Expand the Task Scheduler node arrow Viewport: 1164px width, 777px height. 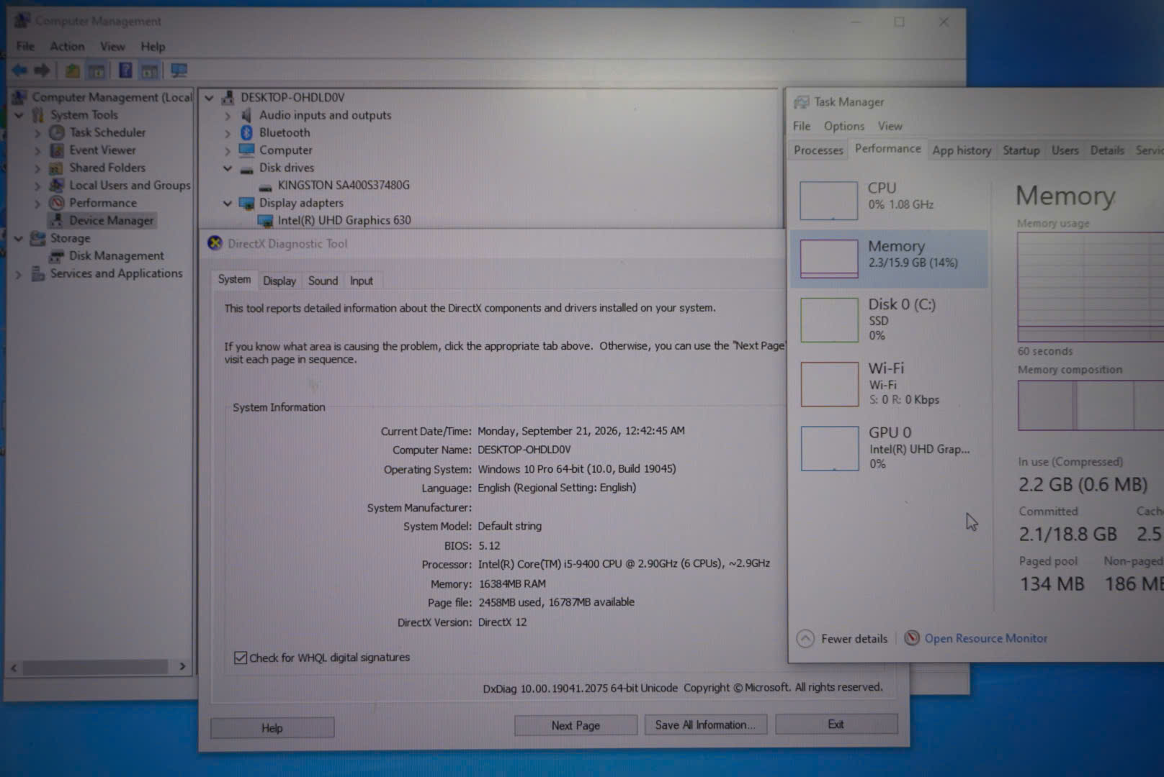37,132
